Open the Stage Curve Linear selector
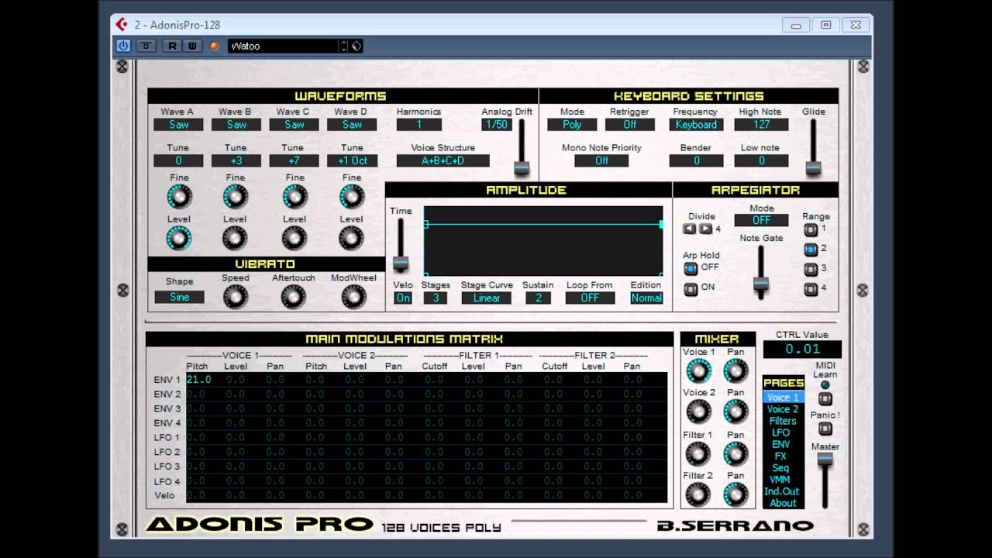This screenshot has height=558, width=992. click(x=487, y=298)
